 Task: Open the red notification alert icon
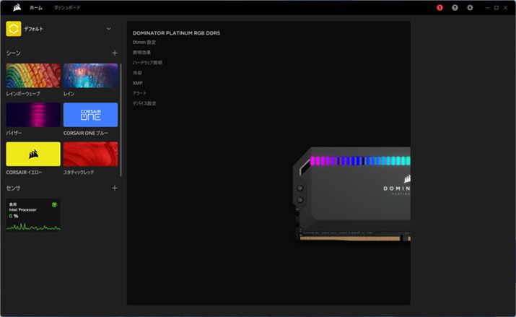tap(440, 7)
